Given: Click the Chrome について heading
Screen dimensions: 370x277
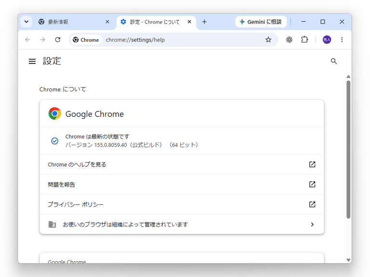Looking at the screenshot, I should tap(63, 89).
